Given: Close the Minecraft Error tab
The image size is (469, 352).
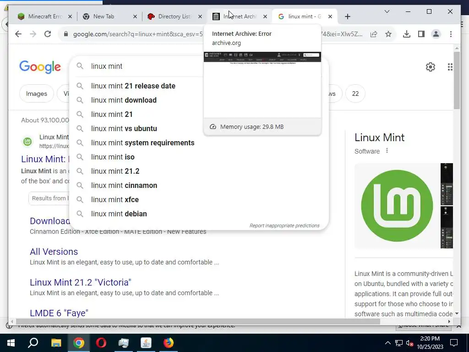Looking at the screenshot, I should [70, 16].
